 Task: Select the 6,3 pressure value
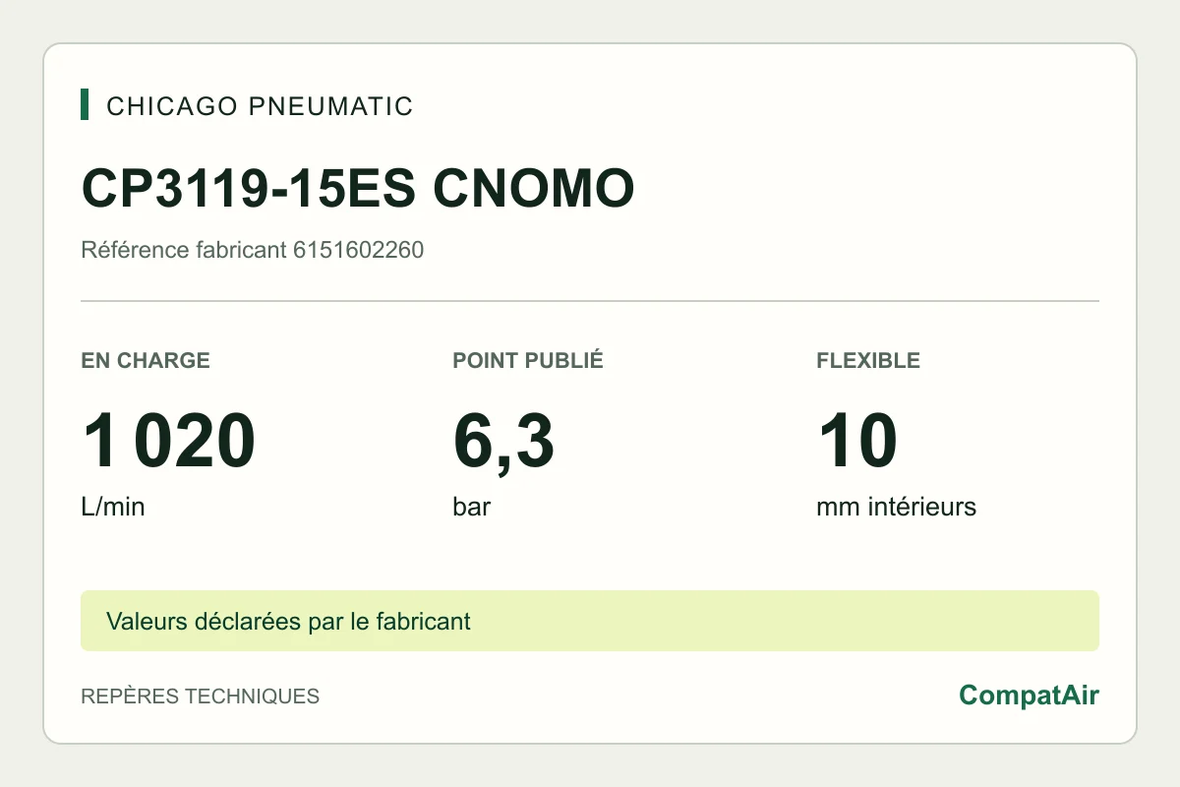(503, 443)
